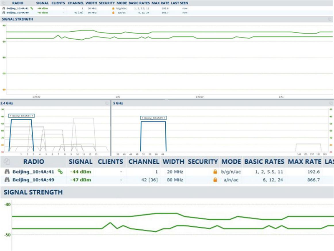This screenshot has width=334, height=251.
Task: Sort by enlarged CHANNEL column header
Action: pyautogui.click(x=143, y=162)
